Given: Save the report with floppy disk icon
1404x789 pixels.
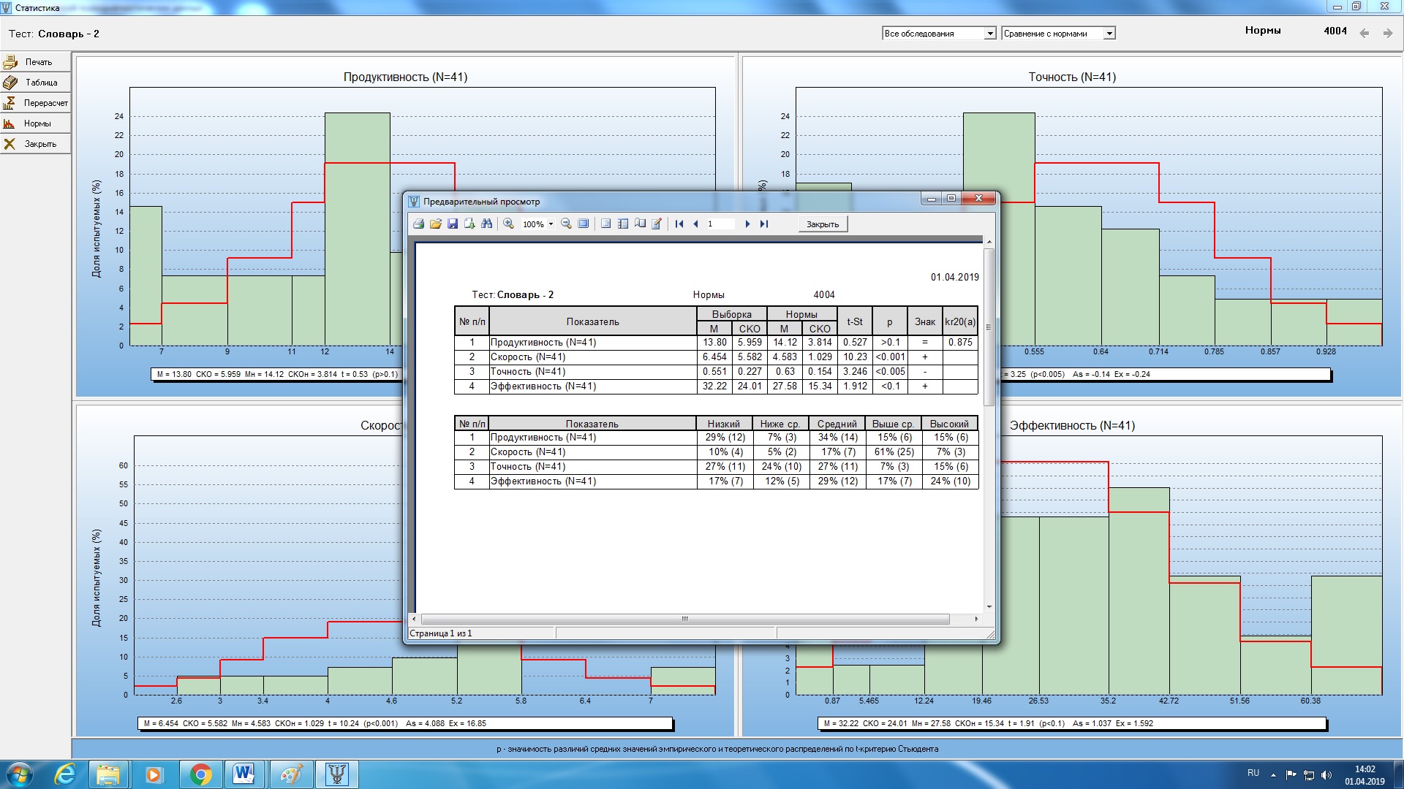Looking at the screenshot, I should [453, 224].
